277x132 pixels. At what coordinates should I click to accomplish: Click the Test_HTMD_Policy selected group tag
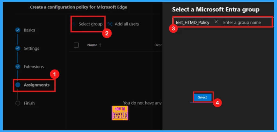tap(192, 23)
